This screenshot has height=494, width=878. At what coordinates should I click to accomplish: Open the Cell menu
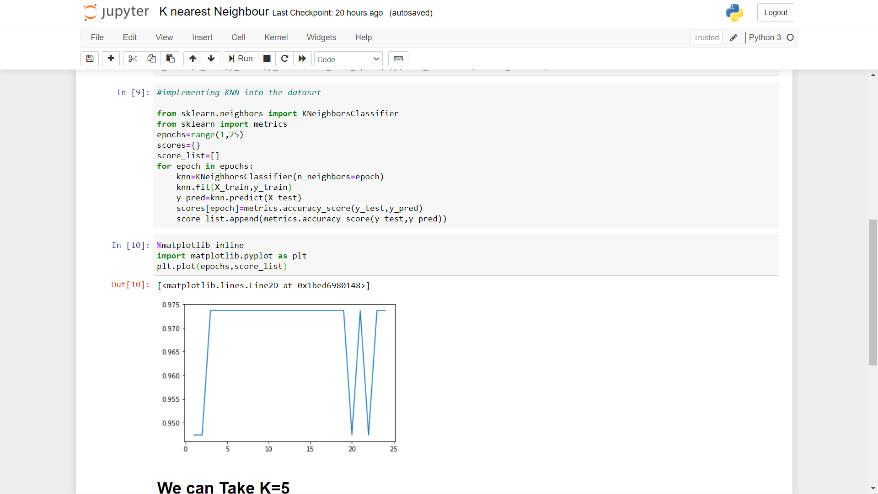(238, 38)
